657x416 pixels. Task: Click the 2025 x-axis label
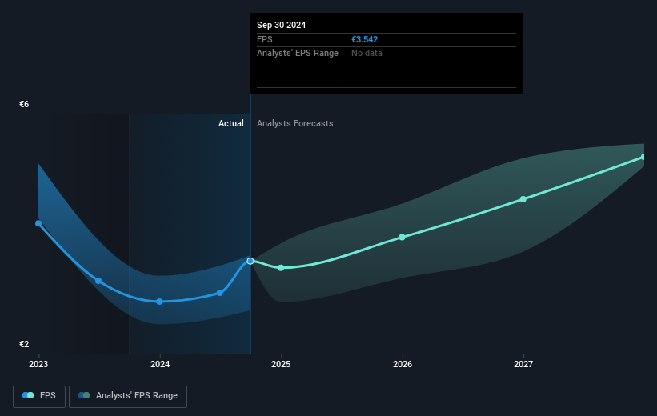pos(281,365)
